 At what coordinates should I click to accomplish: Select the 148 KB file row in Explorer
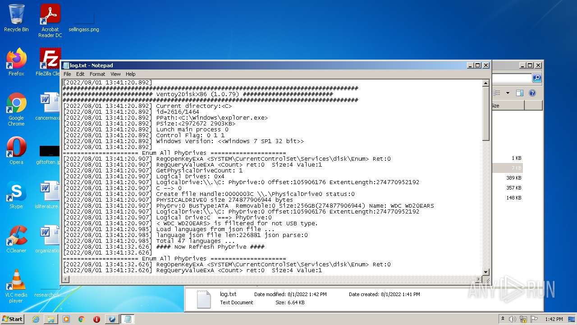coord(508,198)
